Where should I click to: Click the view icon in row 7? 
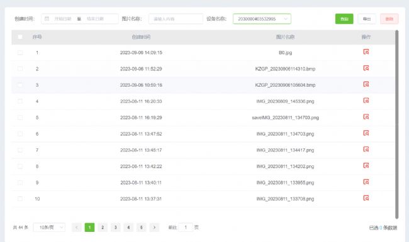pos(366,150)
